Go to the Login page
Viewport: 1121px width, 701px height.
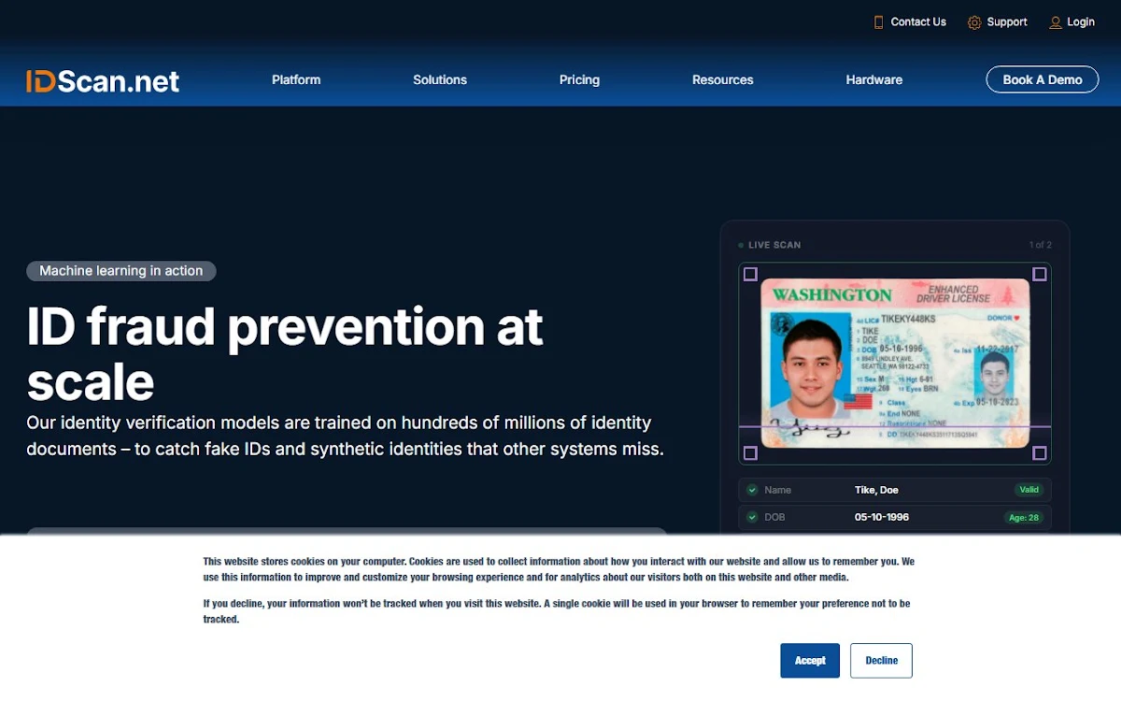(x=1081, y=22)
